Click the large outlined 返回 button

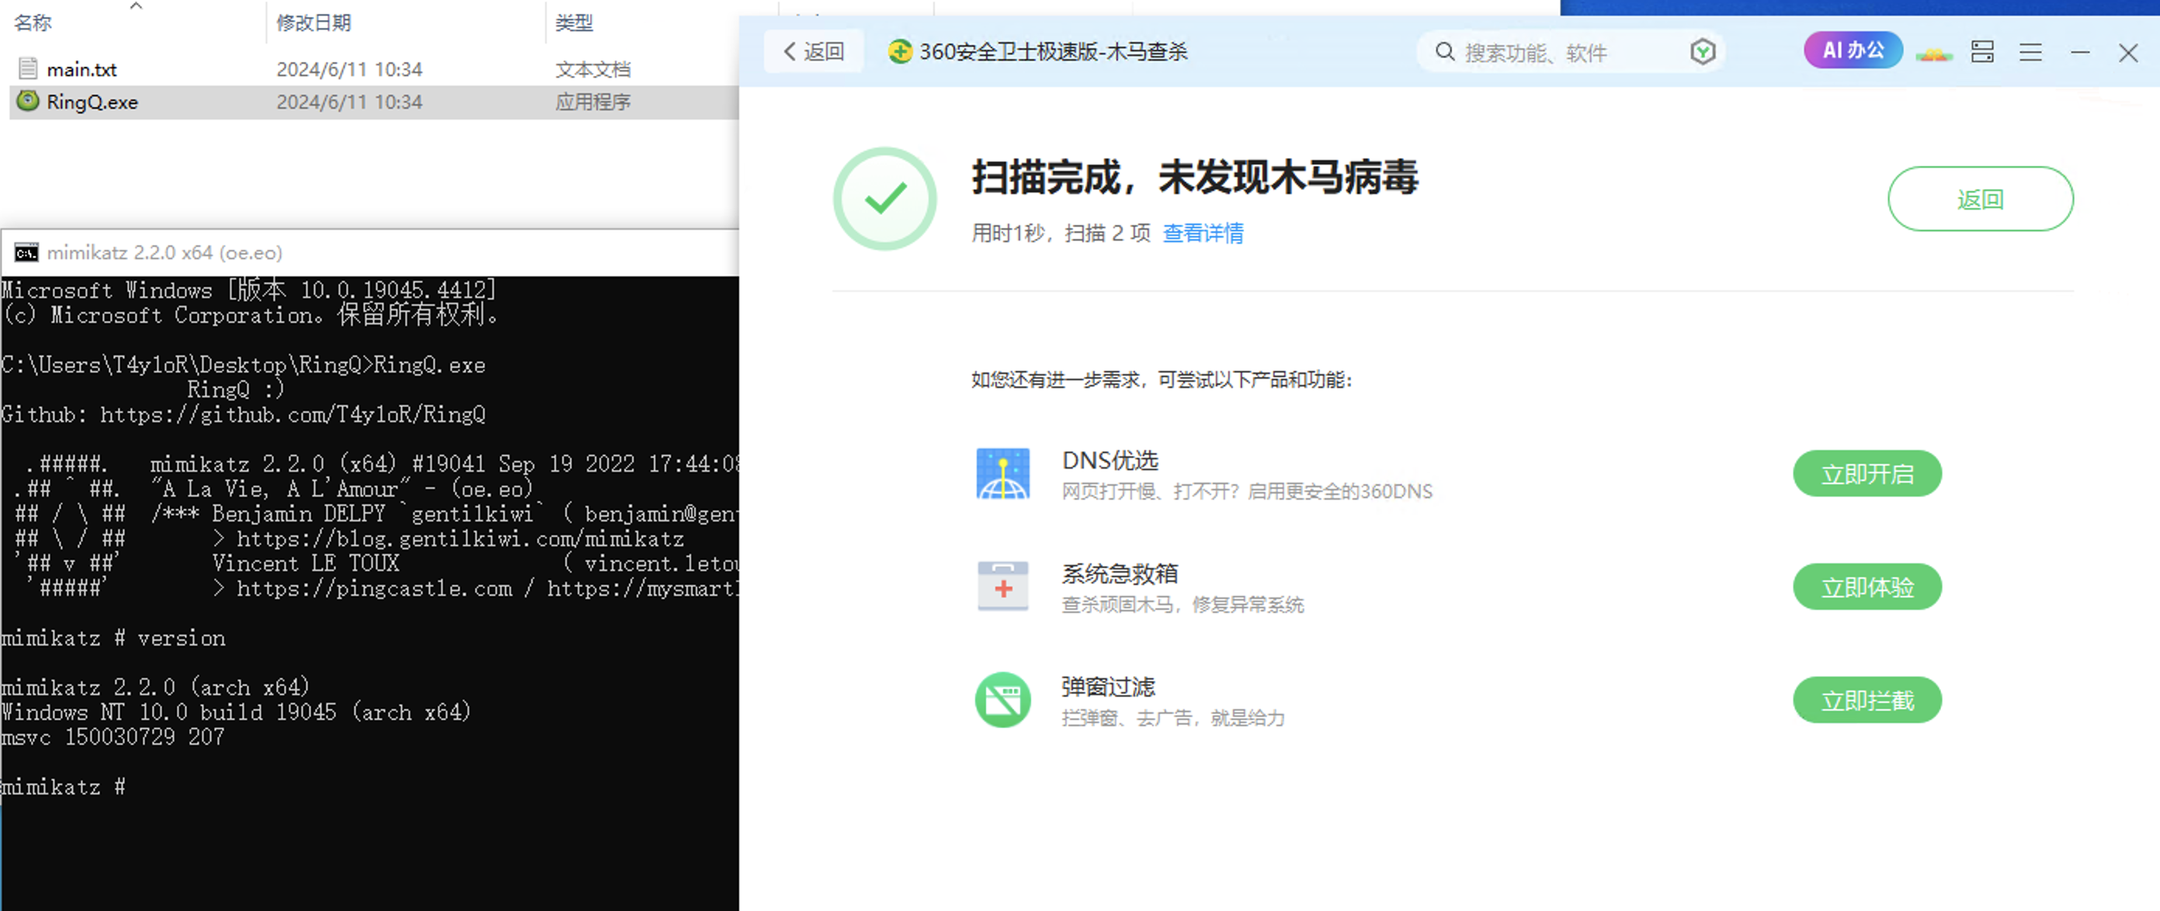(1980, 199)
